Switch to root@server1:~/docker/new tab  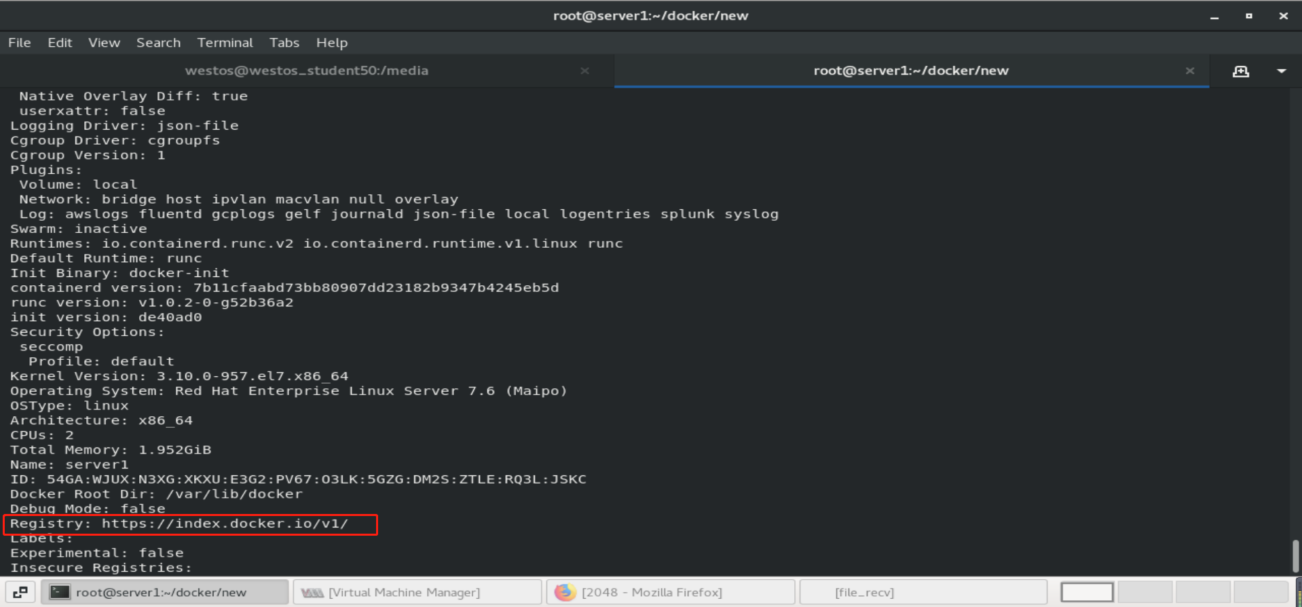[911, 71]
